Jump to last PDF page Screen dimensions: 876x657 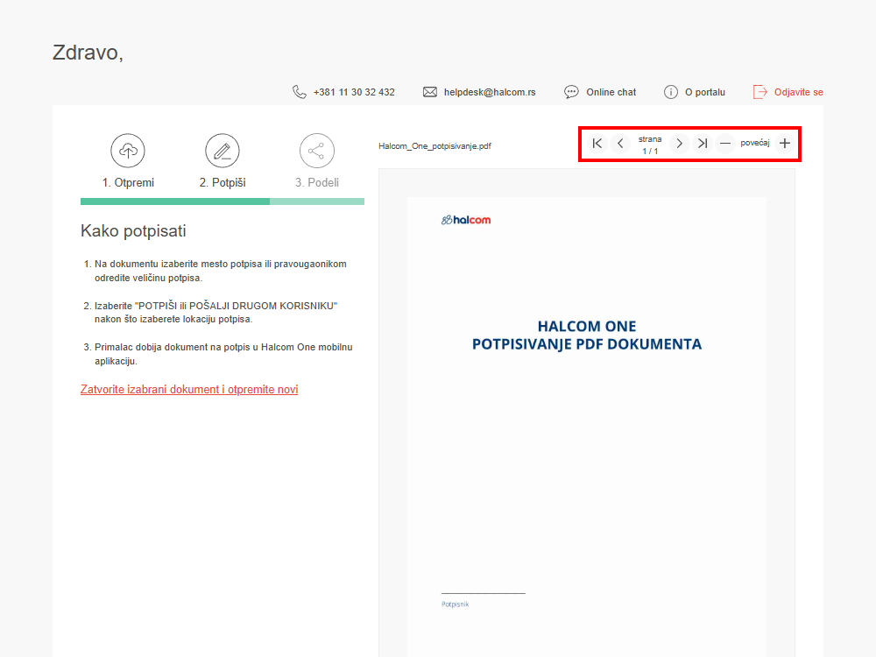[x=703, y=144]
